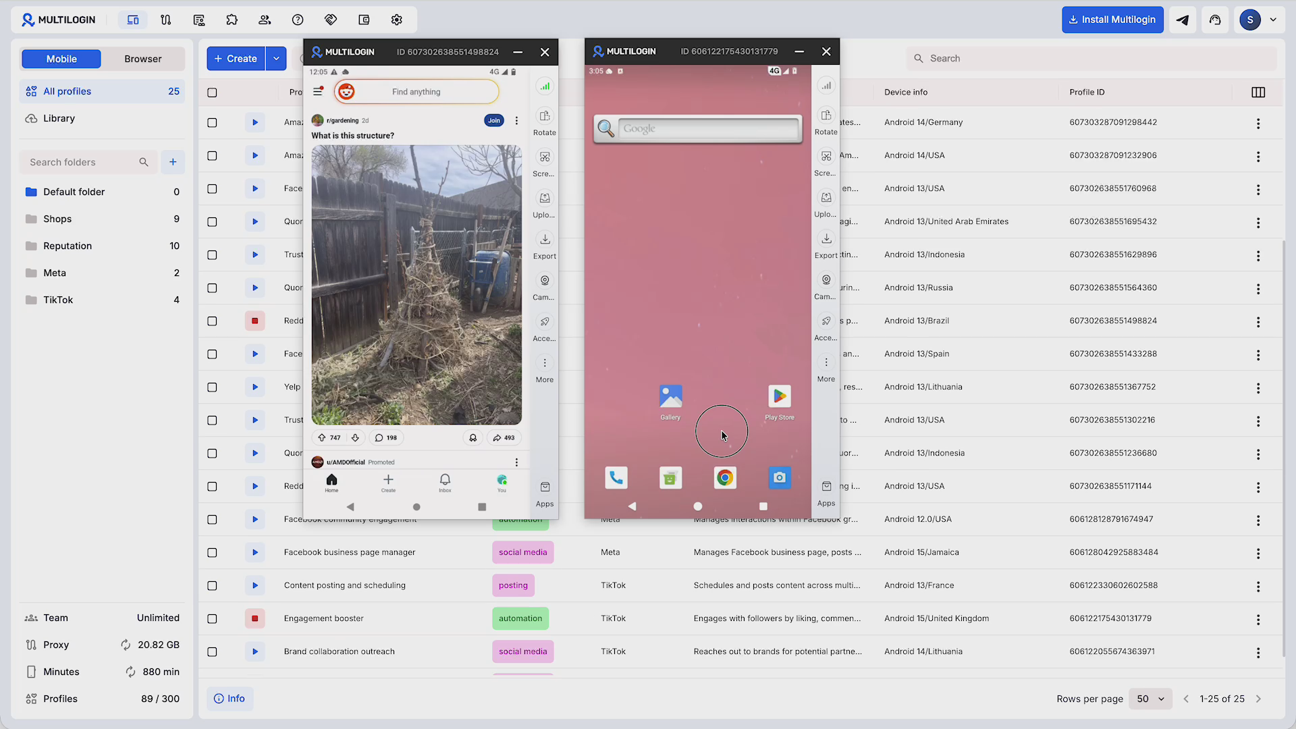Open the column layout icon in header
This screenshot has width=1296, height=729.
tap(1258, 92)
